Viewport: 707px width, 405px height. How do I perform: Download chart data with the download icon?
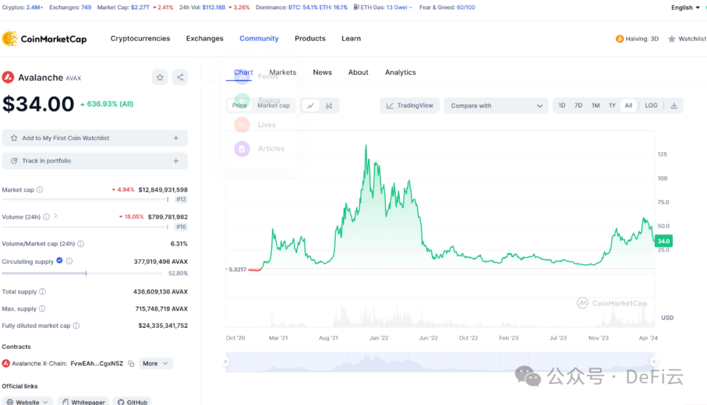(674, 105)
